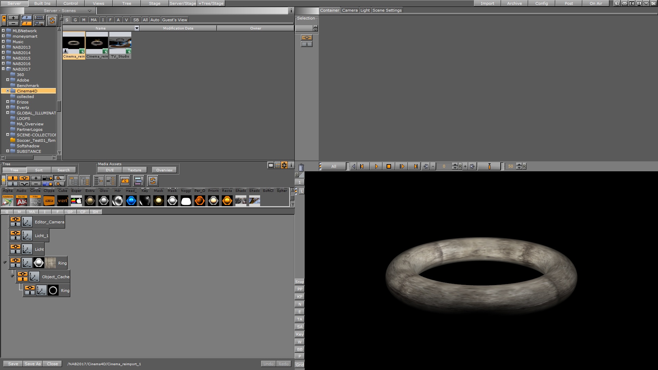
Task: Click the Texture media assets button
Action: (134, 170)
